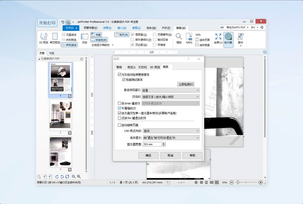This screenshot has width=303, height=204.
Task: Set zoom with the 100% icon
Action: click(x=189, y=38)
